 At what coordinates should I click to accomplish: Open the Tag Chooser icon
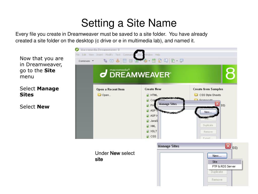(x=181, y=61)
